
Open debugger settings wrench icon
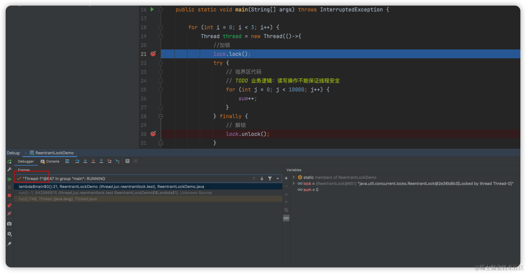tap(9, 169)
